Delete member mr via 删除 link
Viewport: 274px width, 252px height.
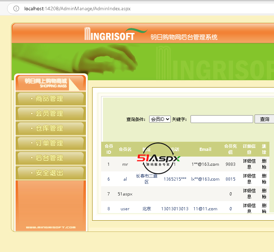264,164
